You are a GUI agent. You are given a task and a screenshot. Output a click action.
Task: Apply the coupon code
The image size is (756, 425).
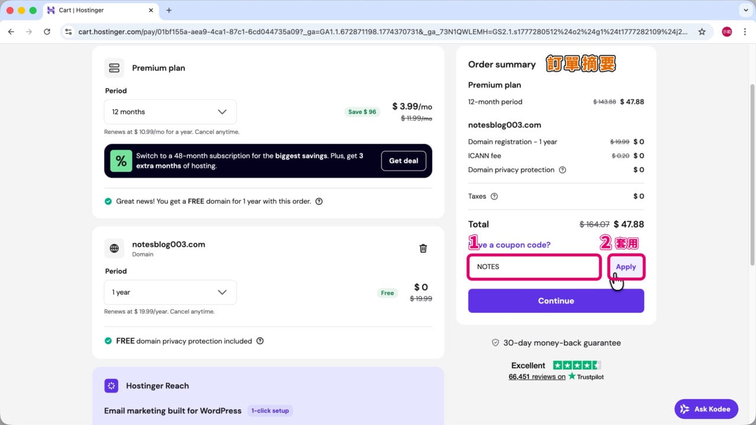click(x=626, y=267)
